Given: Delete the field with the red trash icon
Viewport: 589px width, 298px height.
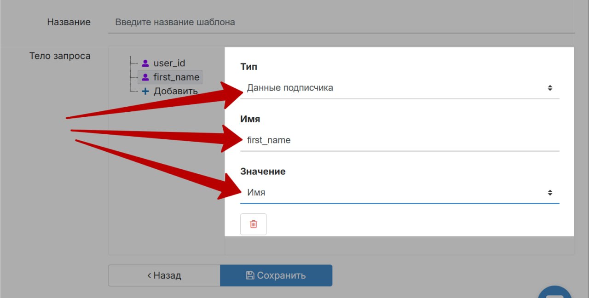Looking at the screenshot, I should pos(253,224).
